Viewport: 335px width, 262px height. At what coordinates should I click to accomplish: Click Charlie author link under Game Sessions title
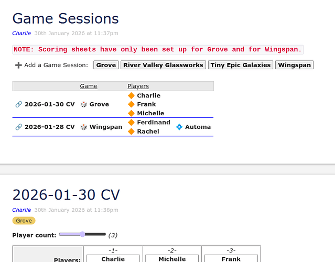coord(21,33)
